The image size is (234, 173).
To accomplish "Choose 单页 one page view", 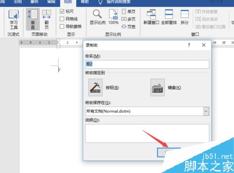I will coord(128,12).
